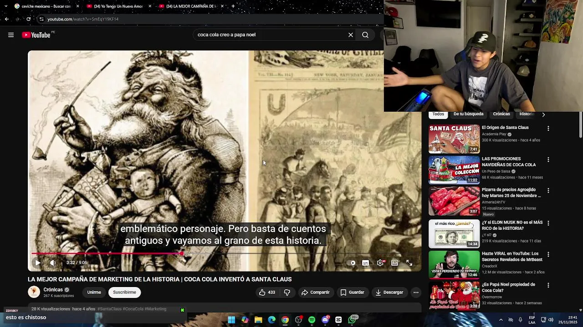
Task: Open the Elon Musk más rico video title
Action: pyautogui.click(x=512, y=225)
